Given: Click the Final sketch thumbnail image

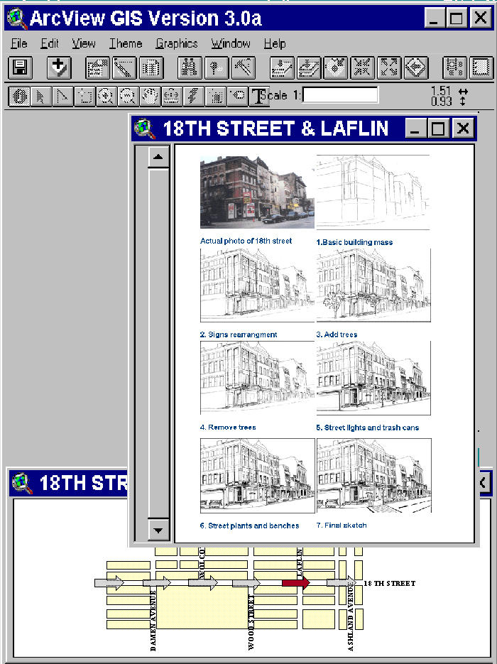Looking at the screenshot, I should click(x=373, y=474).
